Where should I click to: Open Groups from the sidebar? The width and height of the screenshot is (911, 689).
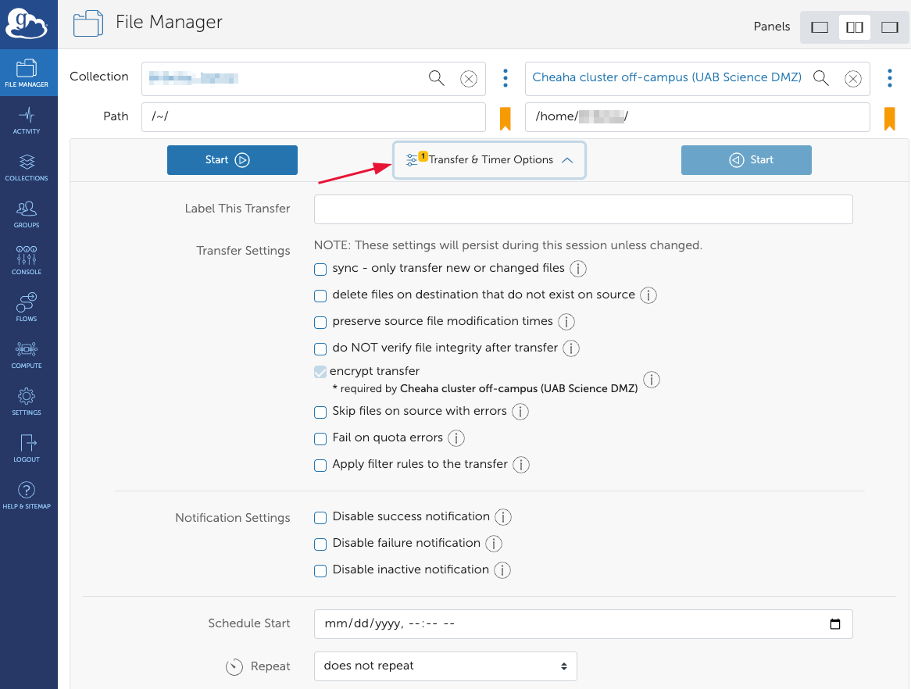27,213
